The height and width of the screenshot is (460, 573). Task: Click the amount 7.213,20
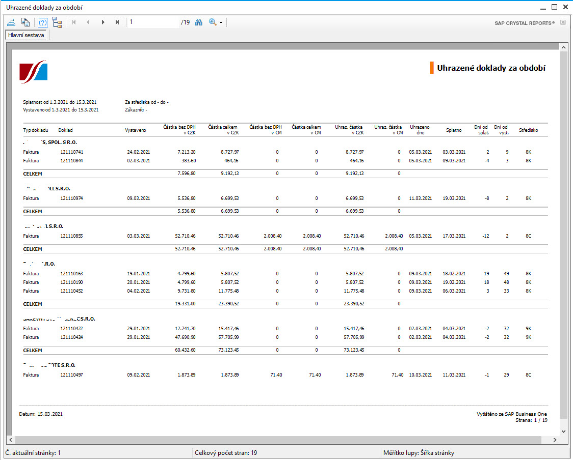click(x=187, y=152)
